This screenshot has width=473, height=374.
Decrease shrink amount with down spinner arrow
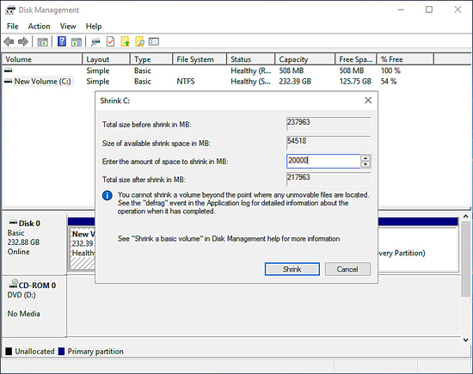click(x=365, y=164)
